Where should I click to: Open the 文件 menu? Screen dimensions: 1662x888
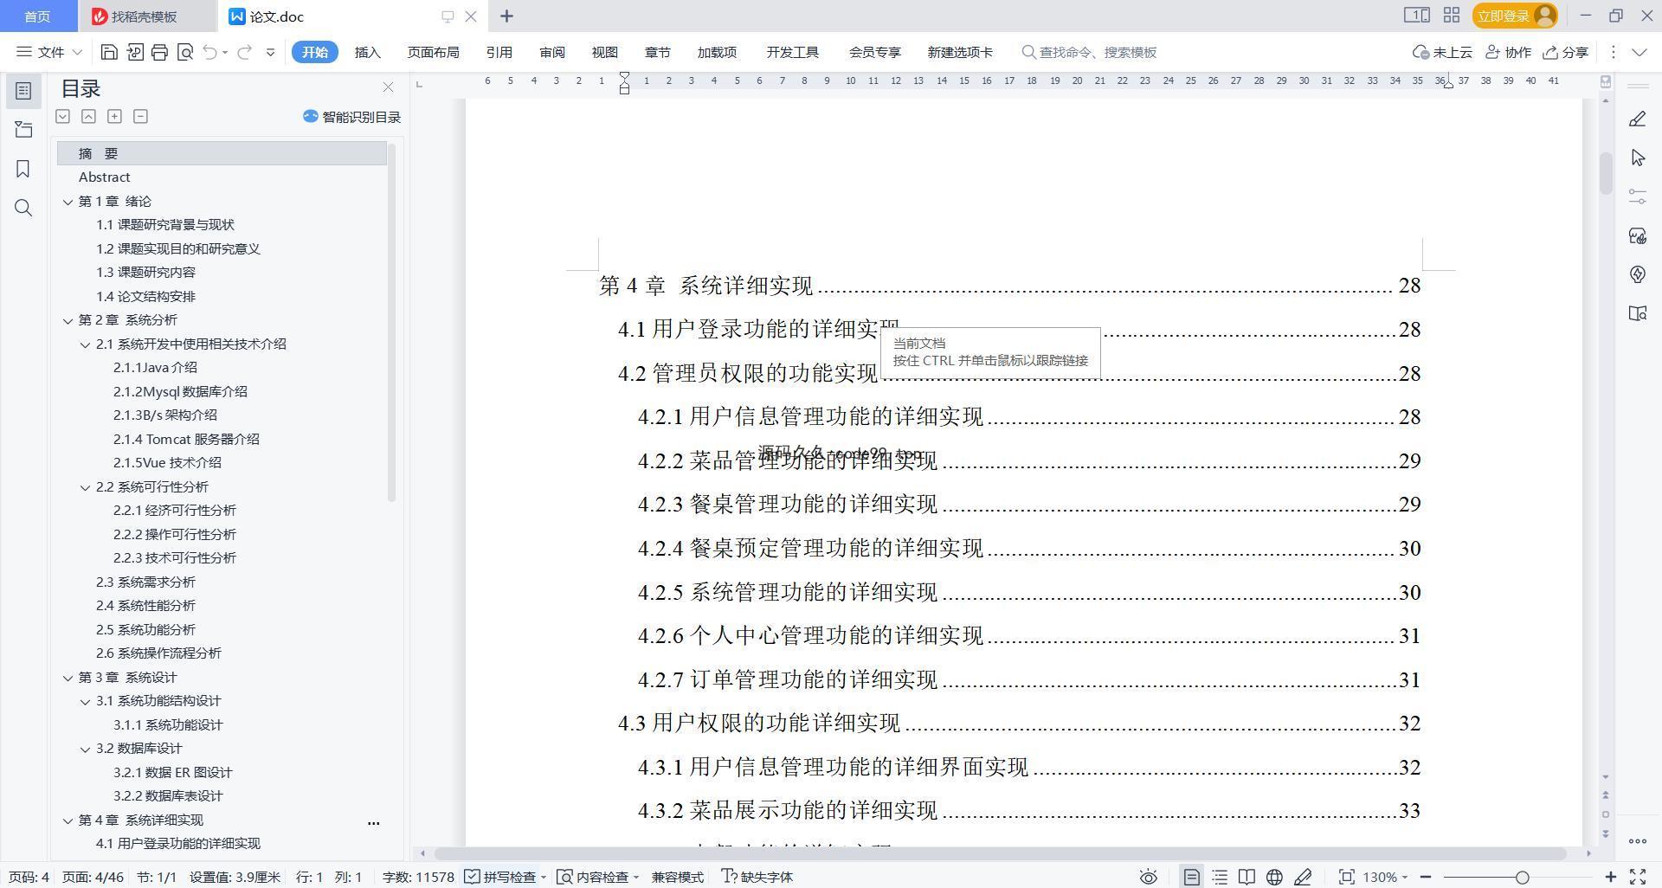tap(49, 52)
